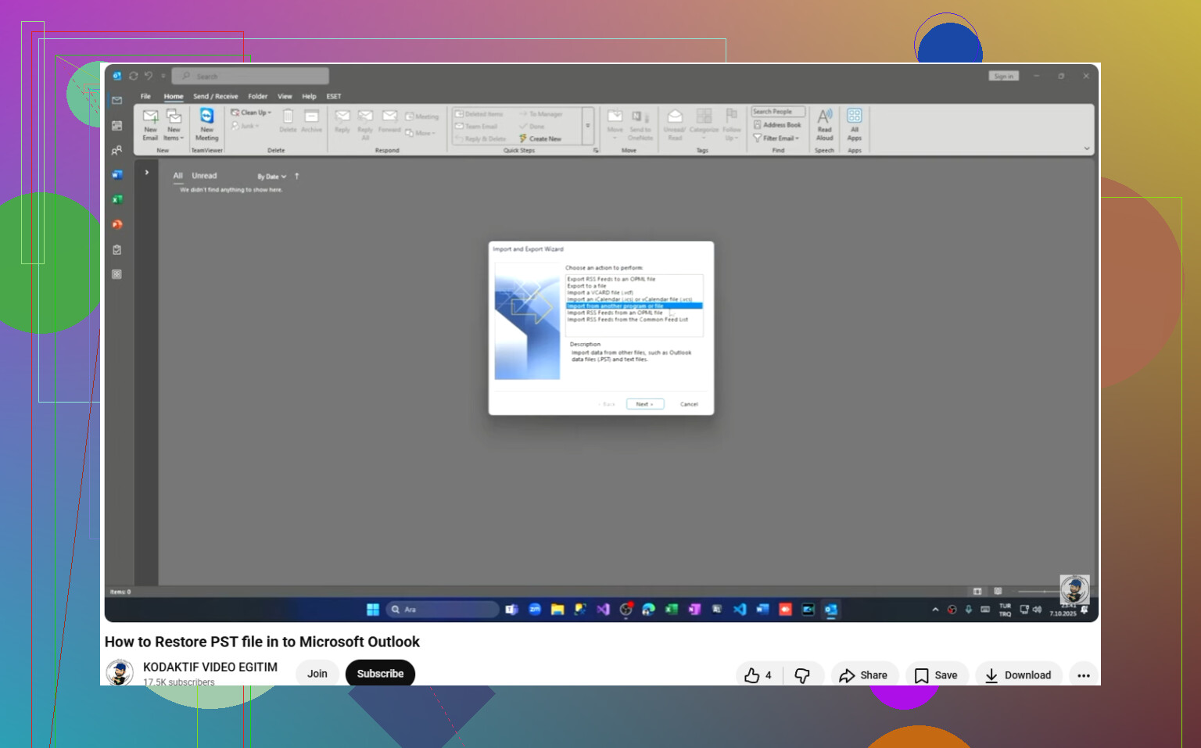Click the Meeting respond button

pos(422,116)
